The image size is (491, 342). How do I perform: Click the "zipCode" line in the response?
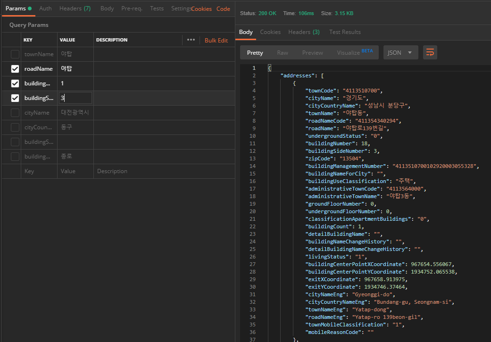pos(335,158)
